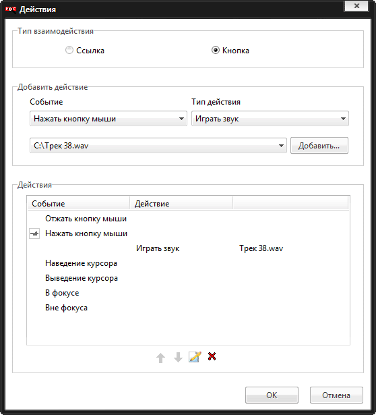Delete action with the red X icon

tap(212, 356)
